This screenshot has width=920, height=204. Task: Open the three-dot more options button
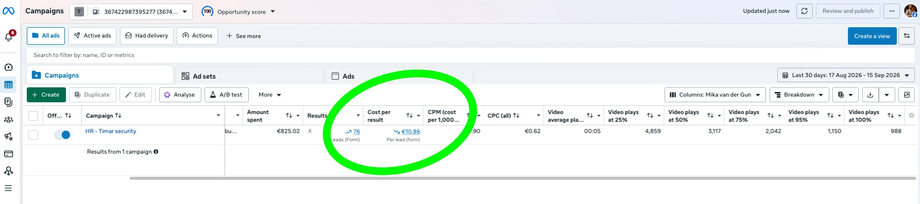pyautogui.click(x=892, y=11)
